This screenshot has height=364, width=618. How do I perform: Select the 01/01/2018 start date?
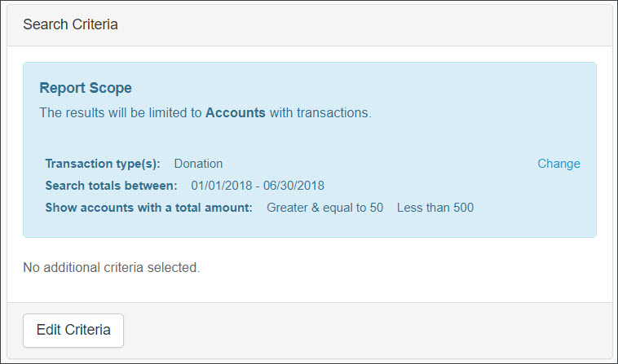pos(222,186)
